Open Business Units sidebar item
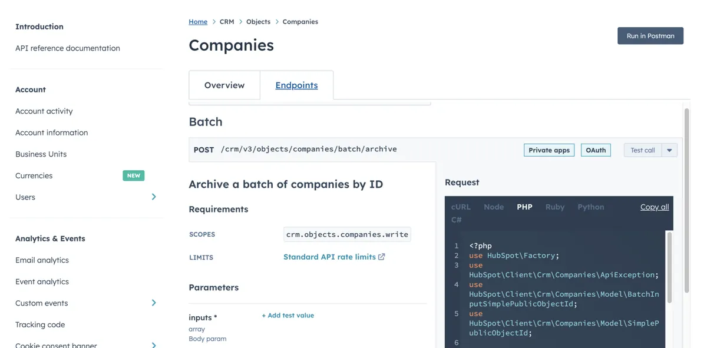 [x=41, y=154]
